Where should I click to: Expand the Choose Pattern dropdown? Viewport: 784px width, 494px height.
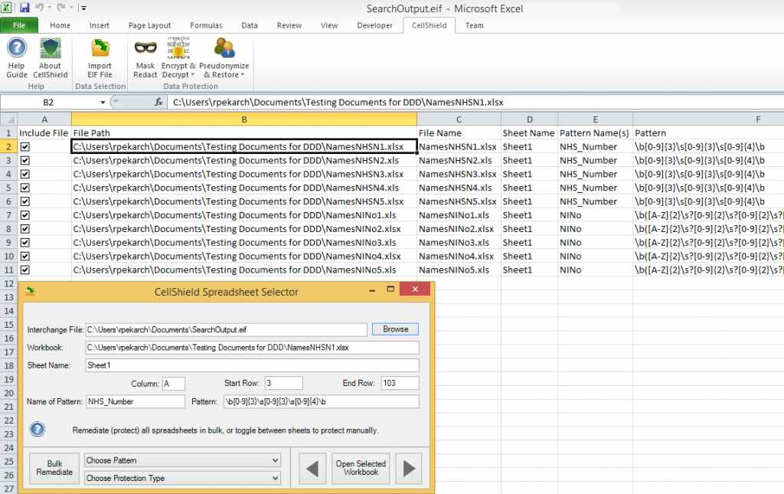(182, 460)
